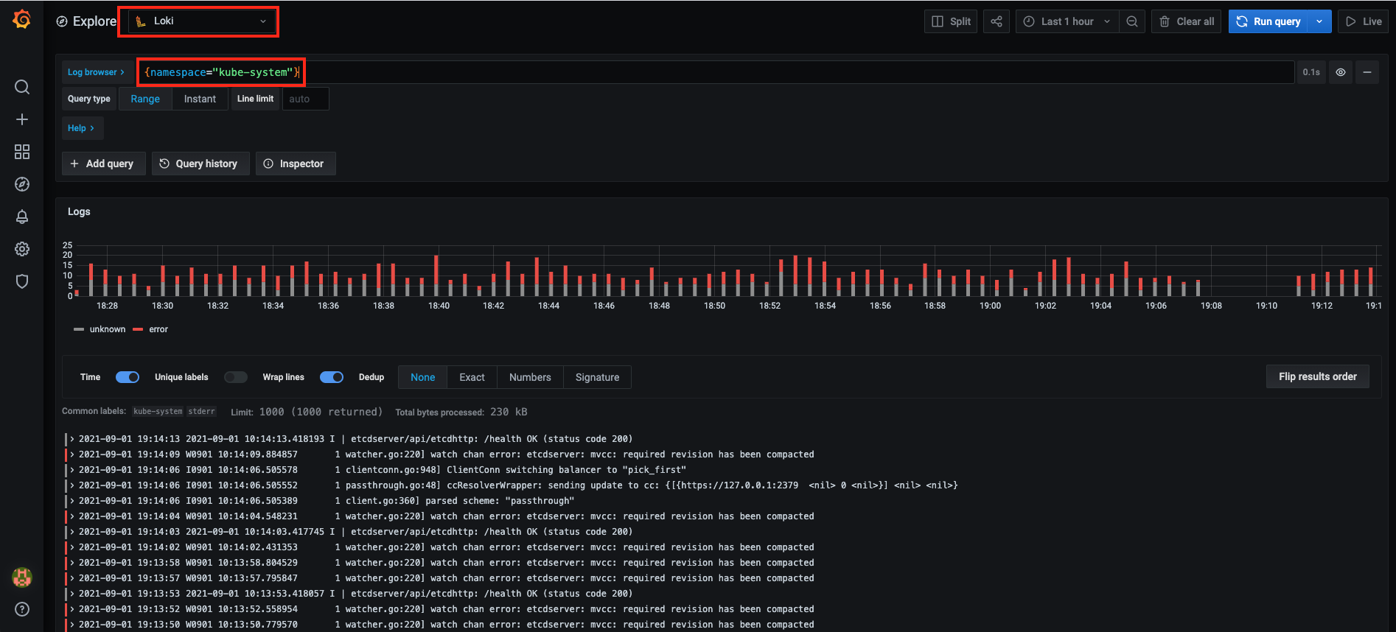Viewport: 1396px width, 632px height.
Task: Click the Run query button
Action: (x=1268, y=21)
